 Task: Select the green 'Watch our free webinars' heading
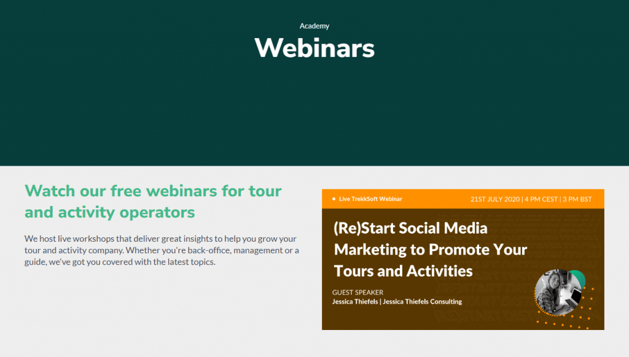click(x=152, y=201)
